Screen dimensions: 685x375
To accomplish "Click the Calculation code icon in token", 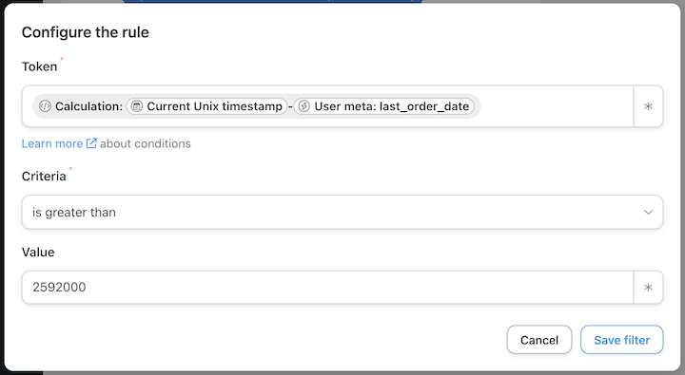I will pos(45,106).
